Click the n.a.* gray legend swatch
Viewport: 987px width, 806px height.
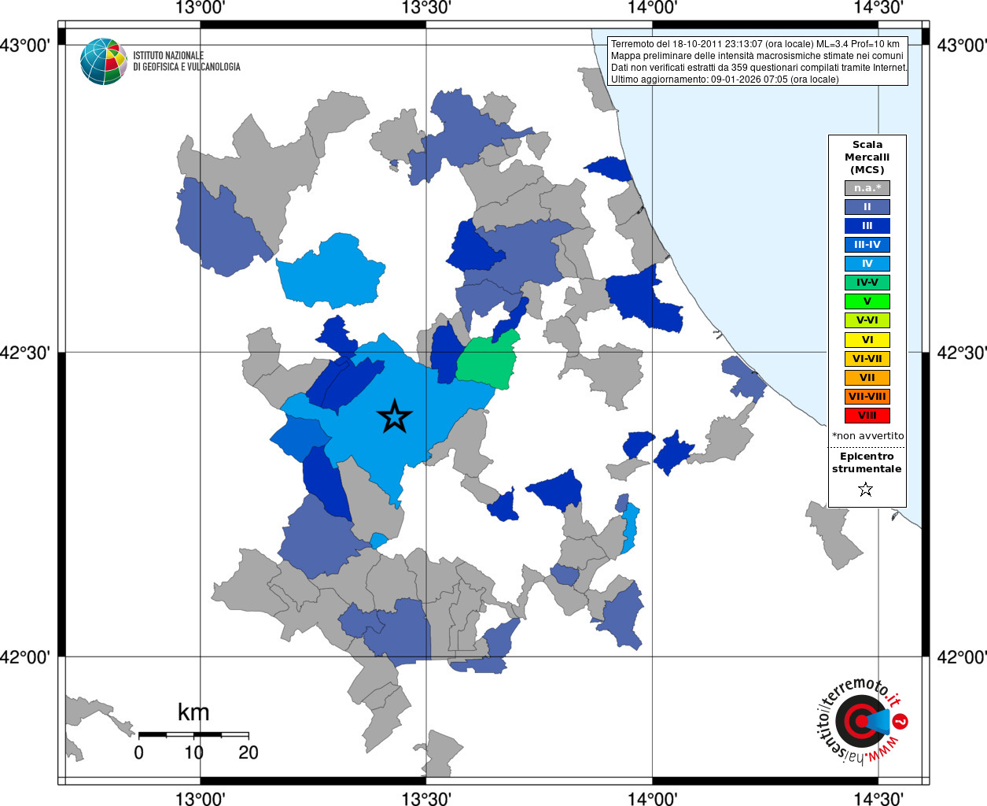867,188
